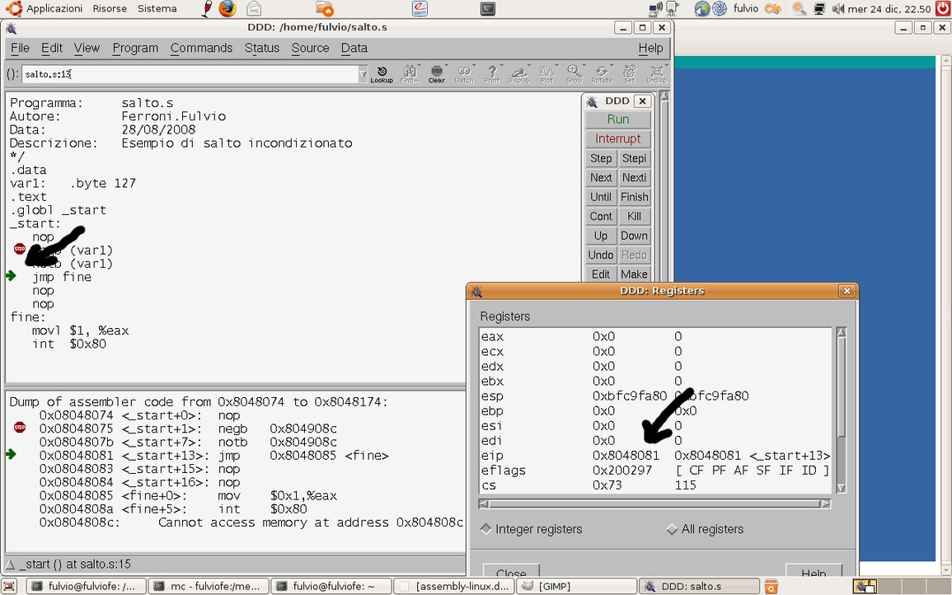Click the Display toolbar icon
The width and height of the screenshot is (952, 595).
pos(519,74)
